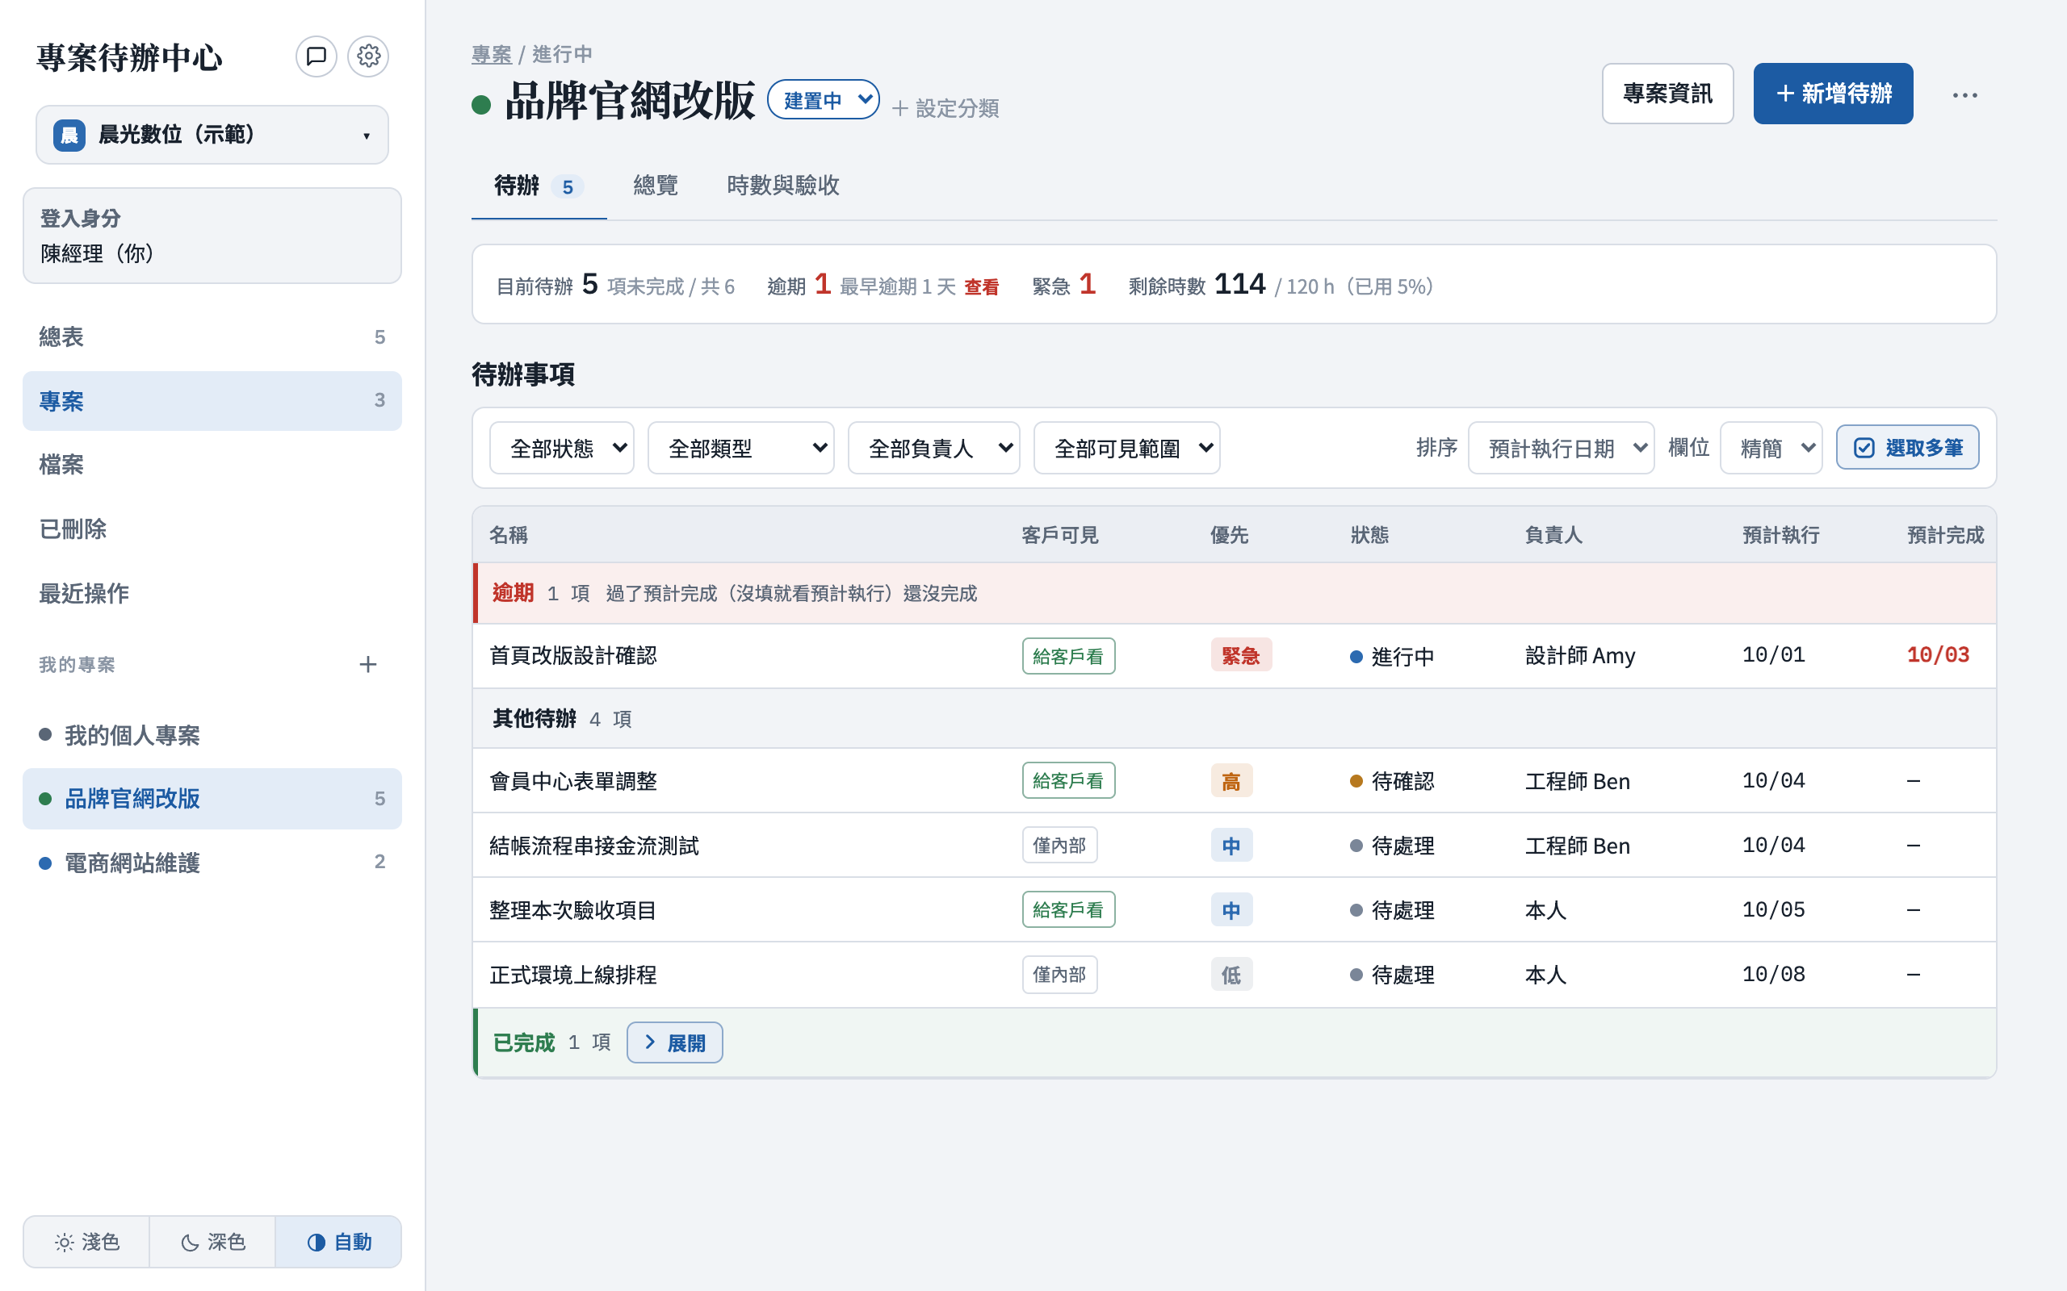The width and height of the screenshot is (2067, 1291).
Task: Click the 專案資訊 button
Action: point(1667,94)
